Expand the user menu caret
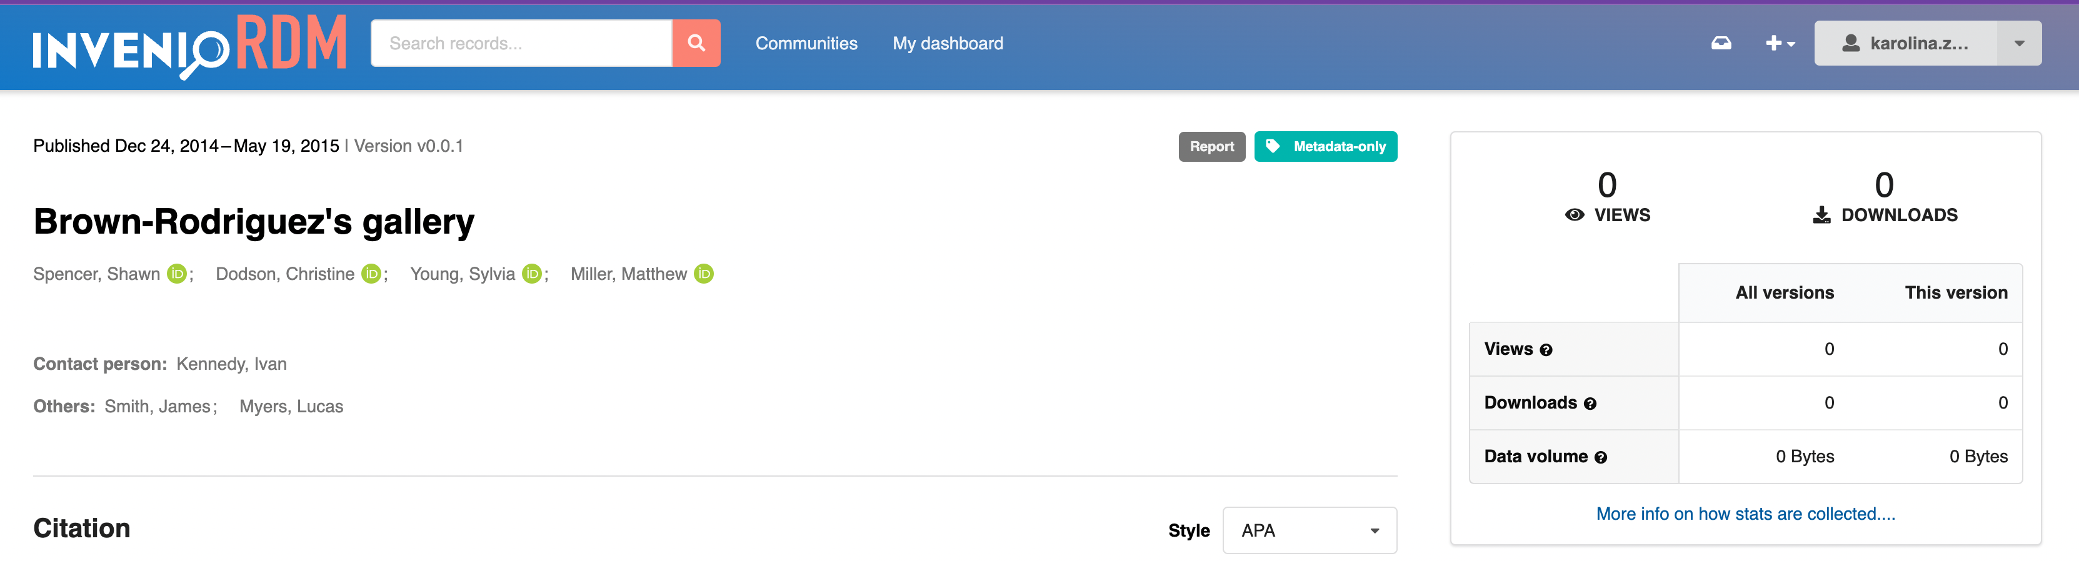This screenshot has width=2079, height=561. point(2018,44)
